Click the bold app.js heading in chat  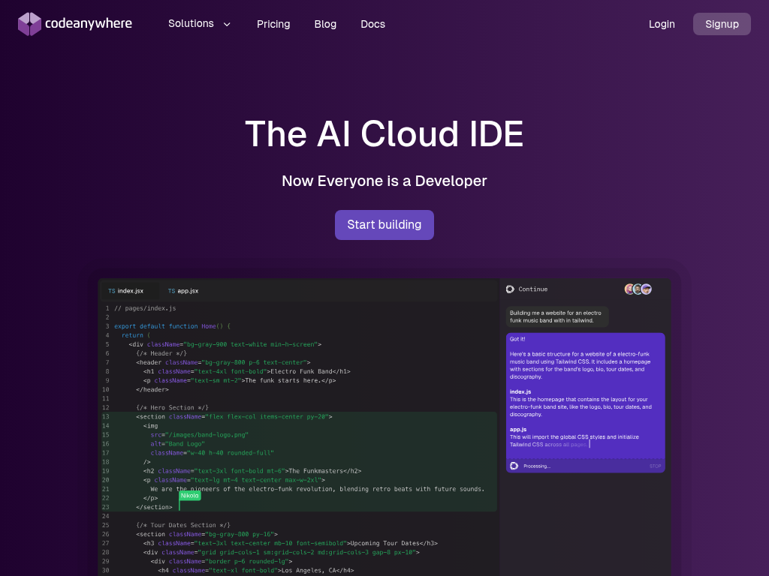coord(518,430)
